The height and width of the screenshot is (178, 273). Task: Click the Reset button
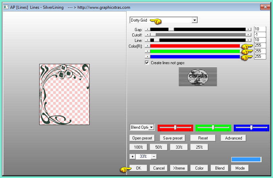point(203,138)
